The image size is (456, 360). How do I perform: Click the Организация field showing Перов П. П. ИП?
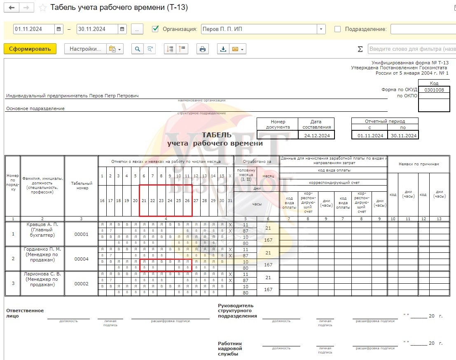[259, 29]
